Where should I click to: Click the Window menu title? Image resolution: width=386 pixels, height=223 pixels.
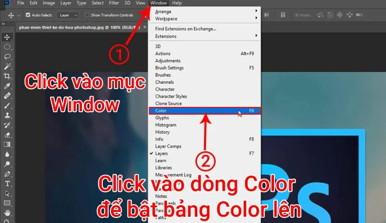[159, 3]
